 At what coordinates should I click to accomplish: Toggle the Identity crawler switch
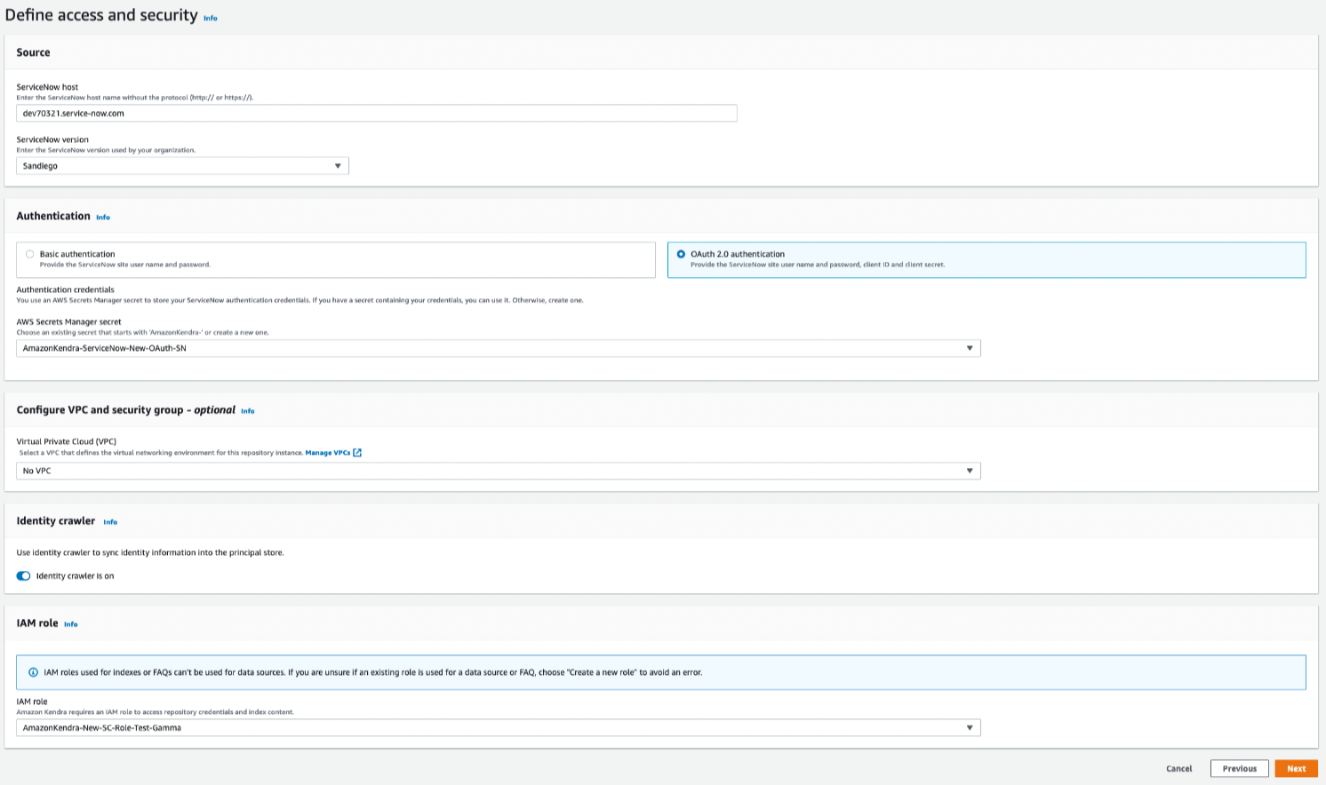pyautogui.click(x=24, y=576)
